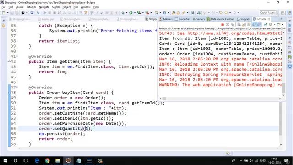Open the Open Console dropdown arrow

pyautogui.click(x=282, y=24)
